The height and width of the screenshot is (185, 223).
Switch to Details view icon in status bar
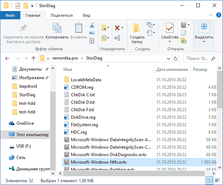pos(210,180)
